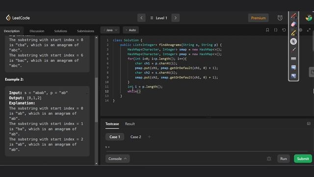Click the description panel scrollbar thumb
Viewport: 314px width, 177px height.
(x=96, y=99)
